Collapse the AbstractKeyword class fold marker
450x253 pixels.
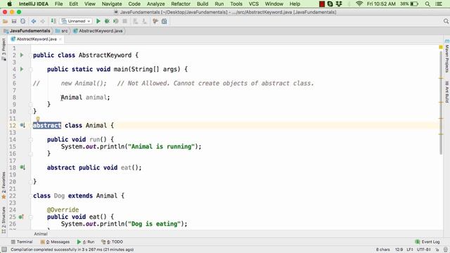tap(31, 55)
